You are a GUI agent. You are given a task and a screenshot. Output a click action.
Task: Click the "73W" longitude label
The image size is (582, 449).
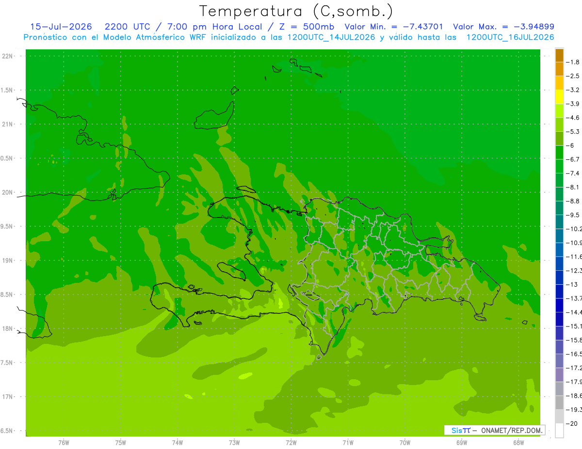click(234, 443)
